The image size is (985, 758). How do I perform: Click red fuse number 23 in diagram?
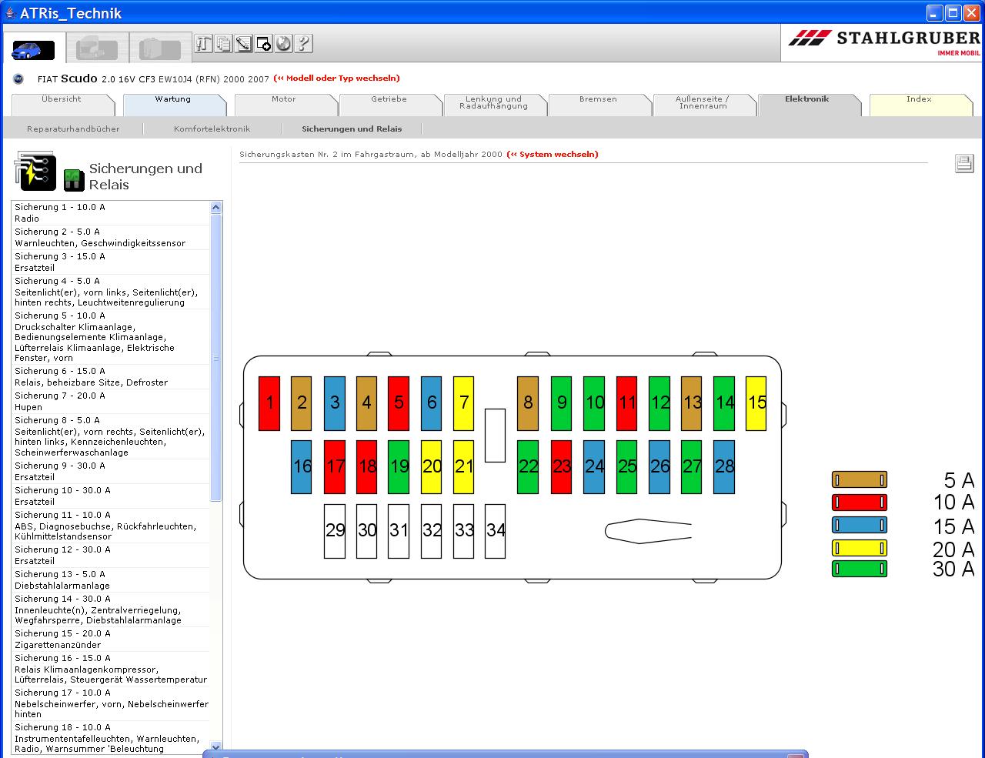562,466
